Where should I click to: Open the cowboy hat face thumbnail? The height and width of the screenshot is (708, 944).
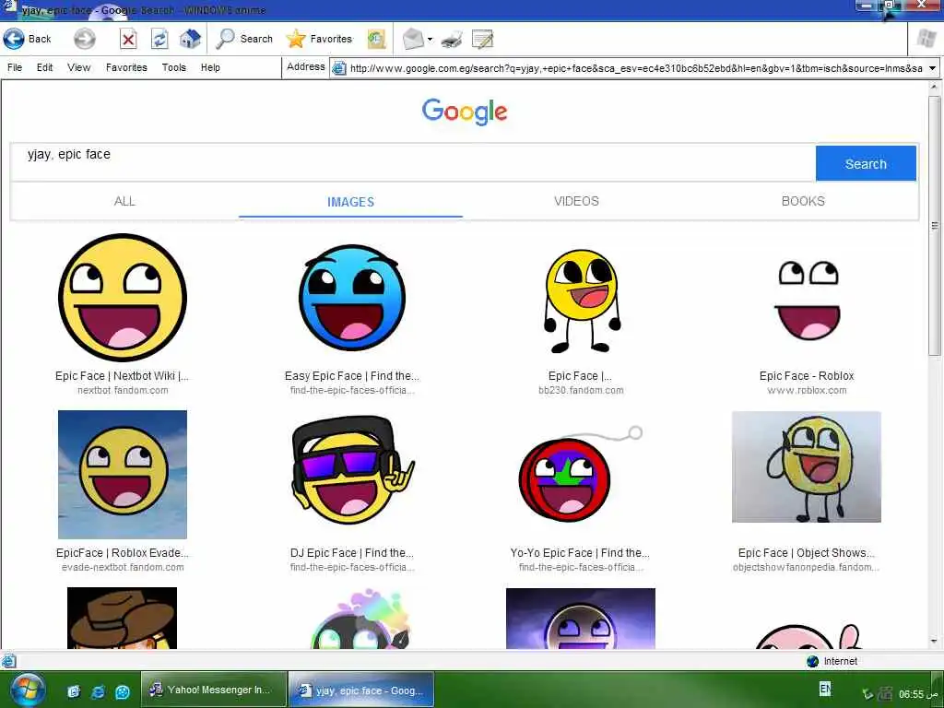coord(122,618)
